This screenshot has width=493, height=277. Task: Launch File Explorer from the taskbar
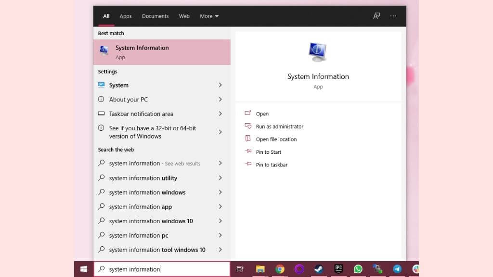260,269
